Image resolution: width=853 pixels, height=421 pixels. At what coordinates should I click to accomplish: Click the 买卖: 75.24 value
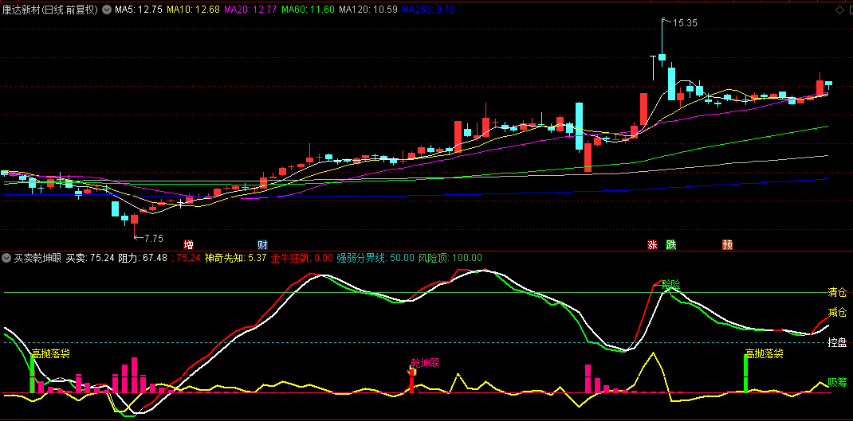click(x=90, y=258)
